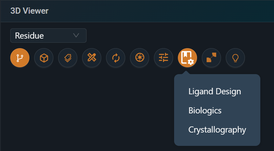Toggle the lightbulb icon
The image size is (274, 151).
point(235,58)
